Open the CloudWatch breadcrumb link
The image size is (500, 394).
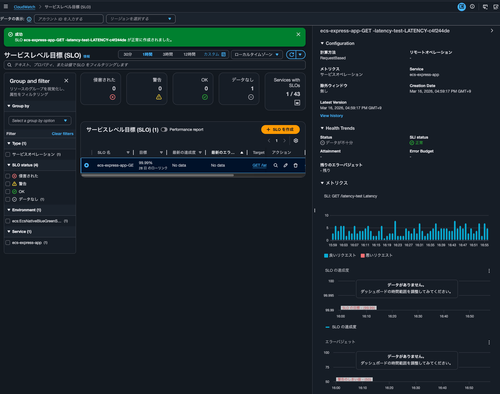coord(24,7)
